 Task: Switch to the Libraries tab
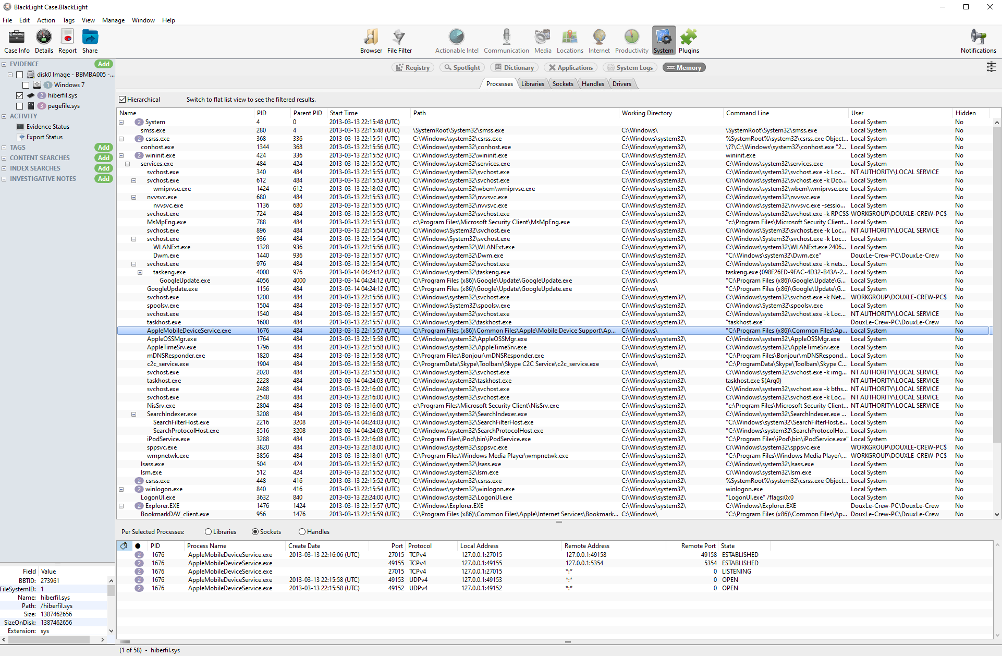point(532,84)
